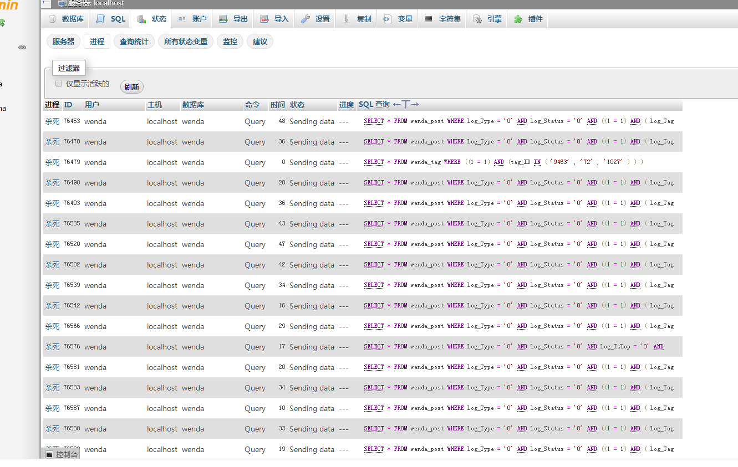Click the 过滤器 filter legend label
Viewport: 738px width, 467px height.
coord(69,68)
